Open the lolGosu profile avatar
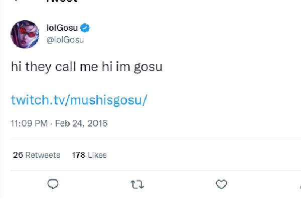301x200 pixels. [25, 34]
